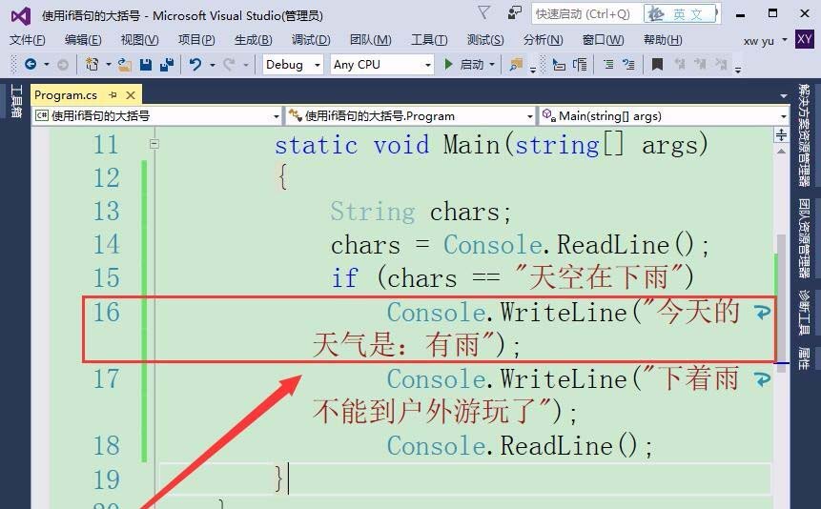This screenshot has width=821, height=509.
Task: Close the Program.cs tab
Action: pos(131,94)
